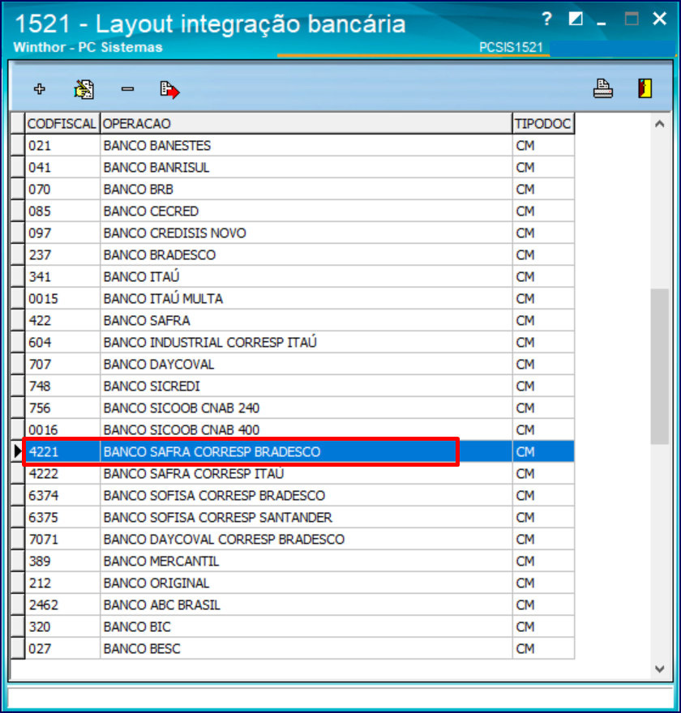Viewport: 681px width, 713px height.
Task: Select the BANCO ABC BRASIL row
Action: pyautogui.click(x=292, y=604)
